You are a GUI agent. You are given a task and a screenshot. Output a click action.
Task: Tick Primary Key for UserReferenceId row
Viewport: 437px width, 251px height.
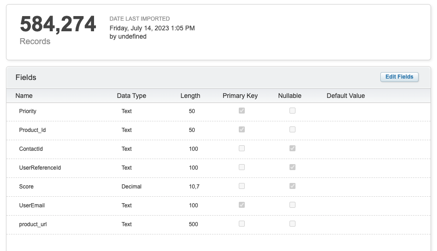point(242,167)
